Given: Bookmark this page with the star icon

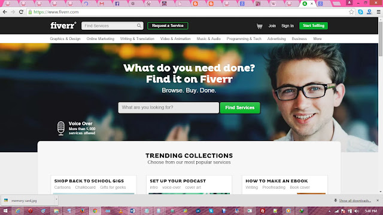Looking at the screenshot, I should pos(351,12).
